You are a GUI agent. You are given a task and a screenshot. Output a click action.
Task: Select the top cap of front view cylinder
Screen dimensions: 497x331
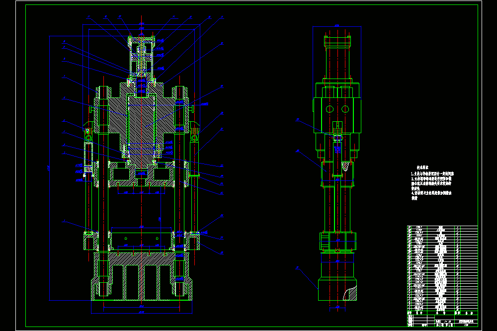141,39
